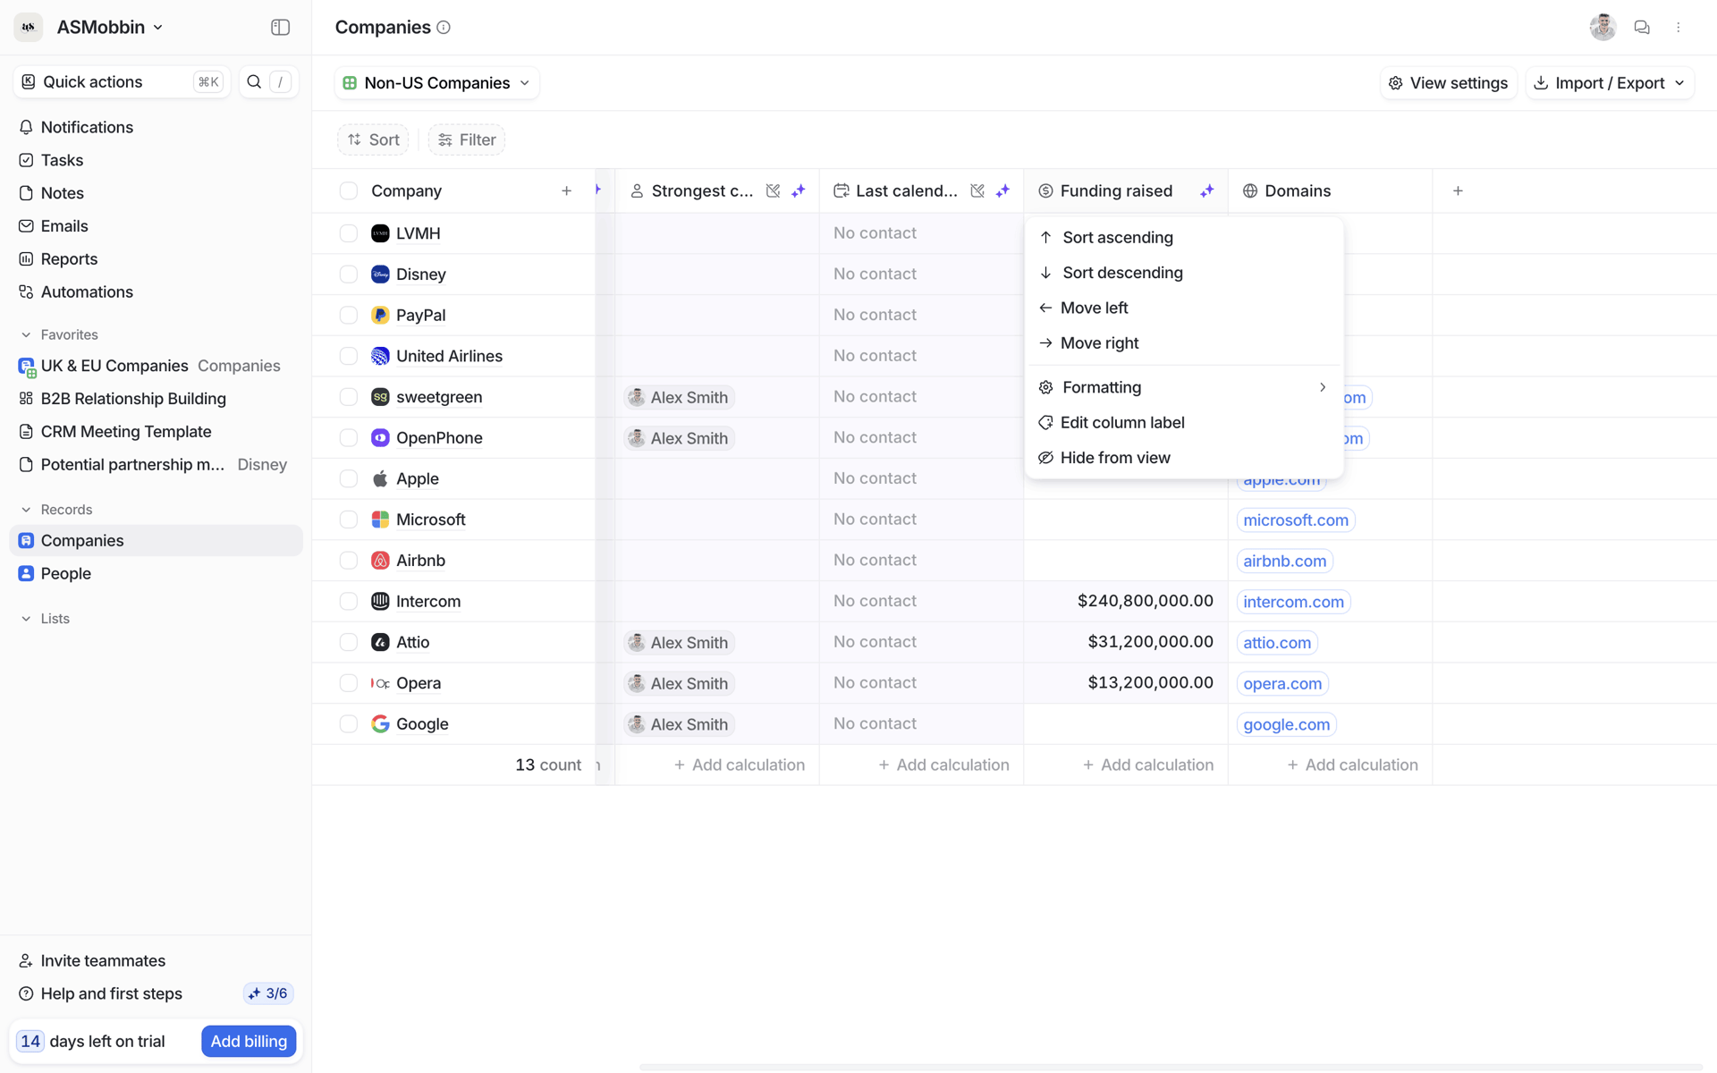The image size is (1717, 1073).
Task: Click the sparkle icon in Last calendar header
Action: click(x=1002, y=190)
